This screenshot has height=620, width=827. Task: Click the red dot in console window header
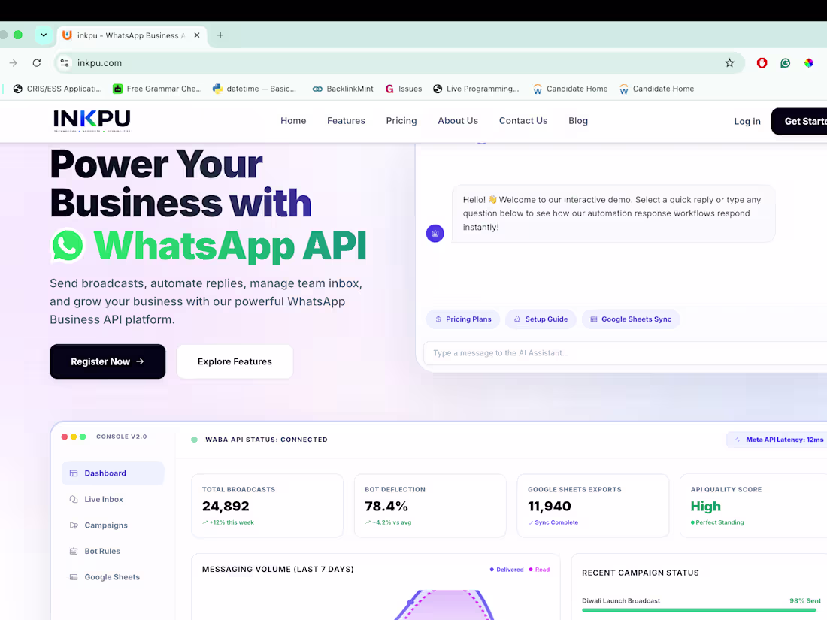[65, 437]
